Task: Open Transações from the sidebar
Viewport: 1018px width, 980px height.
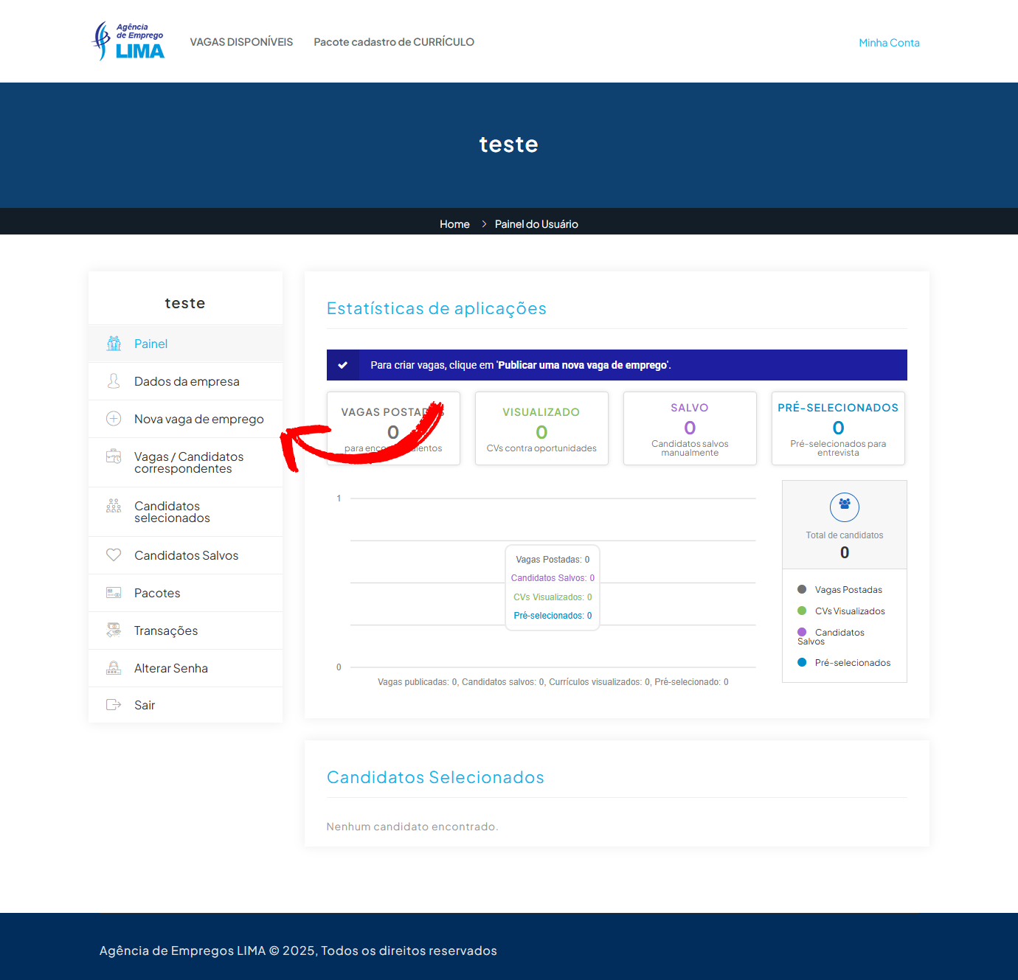Action: 166,630
